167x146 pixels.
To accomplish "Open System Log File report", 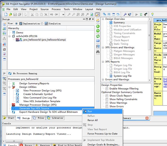I will pyautogui.click(x=123, y=76).
